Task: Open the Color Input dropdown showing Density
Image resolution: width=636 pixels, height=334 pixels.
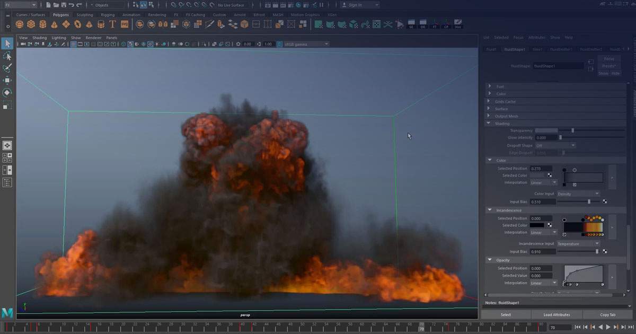Action: [x=578, y=194]
